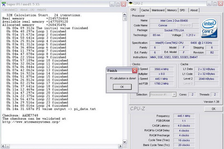This screenshot has height=149, width=224.
Task: Click Super PI horizontal scroll left arrow
Action: 3,146
